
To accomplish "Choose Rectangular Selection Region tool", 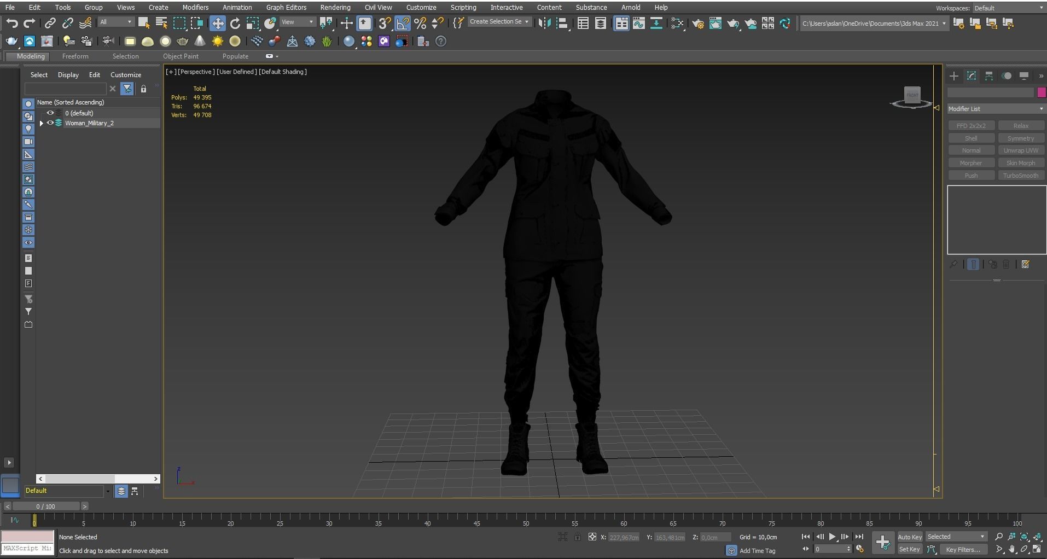I will (179, 23).
